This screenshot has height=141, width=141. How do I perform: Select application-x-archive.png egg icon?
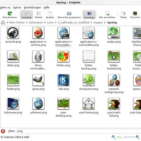[x=38, y=33]
